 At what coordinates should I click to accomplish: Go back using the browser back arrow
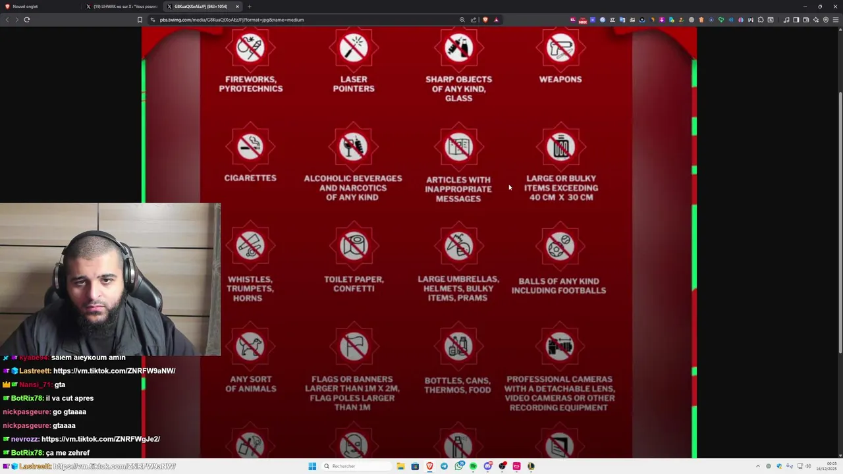click(7, 20)
